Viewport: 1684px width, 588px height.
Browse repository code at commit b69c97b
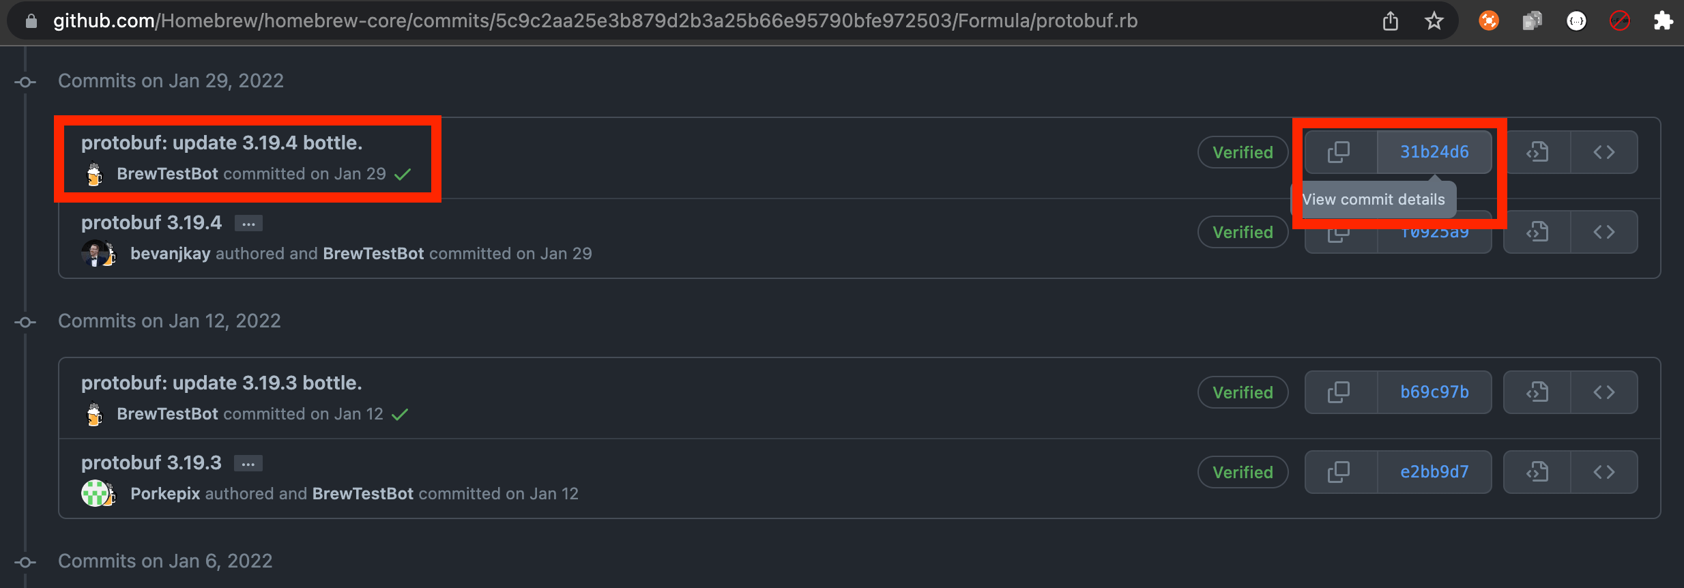pos(1603,392)
